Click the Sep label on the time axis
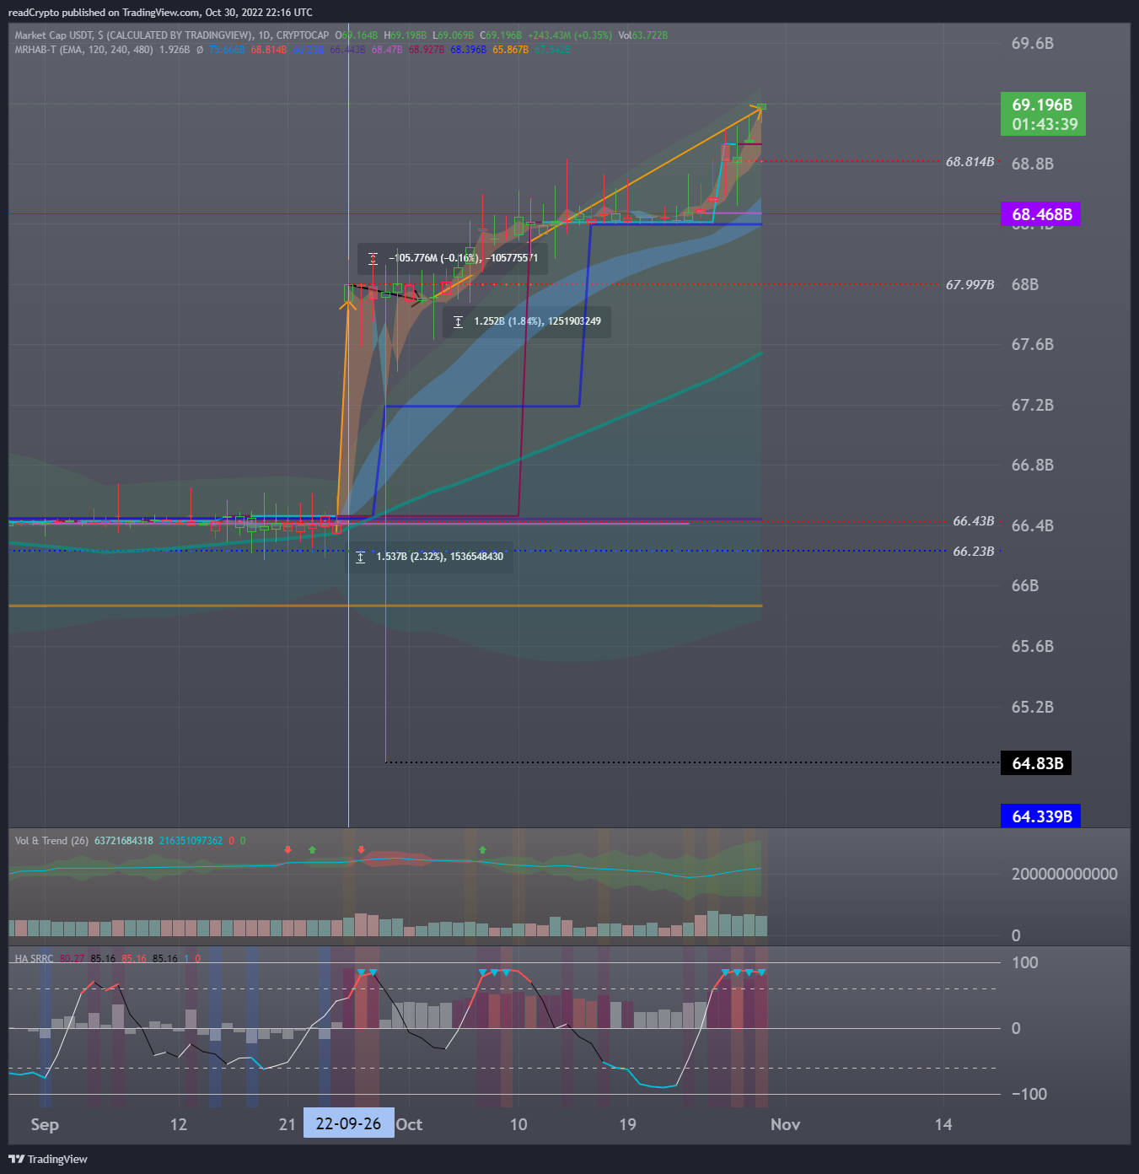Viewport: 1139px width, 1174px height. [x=45, y=1124]
